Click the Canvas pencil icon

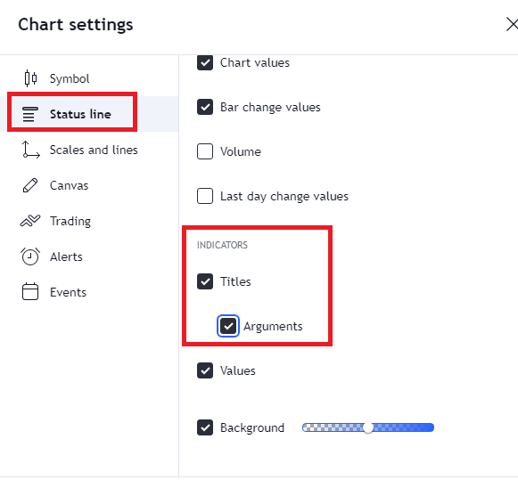[30, 185]
